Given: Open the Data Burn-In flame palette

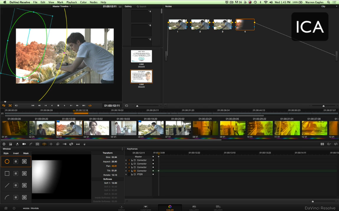Looking at the screenshot, I should click(x=85, y=144).
